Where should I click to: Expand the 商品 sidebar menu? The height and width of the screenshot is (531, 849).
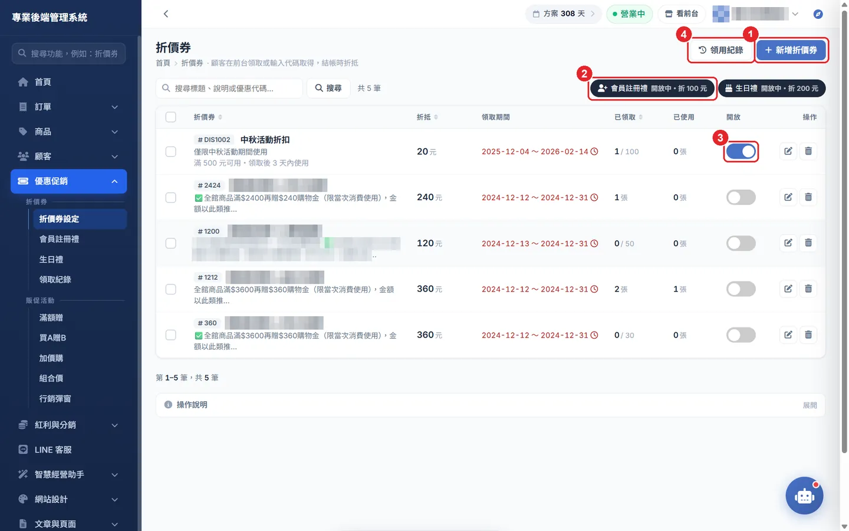(x=69, y=132)
